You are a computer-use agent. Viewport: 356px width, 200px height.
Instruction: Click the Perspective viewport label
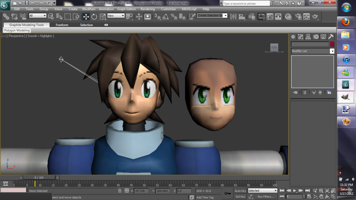(16, 36)
